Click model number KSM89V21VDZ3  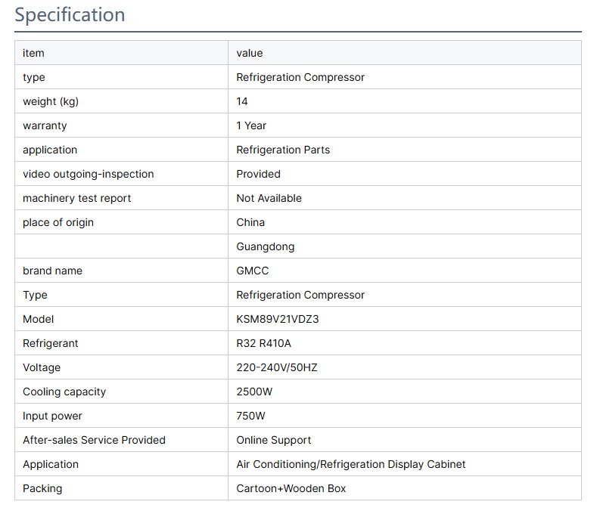[x=277, y=319]
